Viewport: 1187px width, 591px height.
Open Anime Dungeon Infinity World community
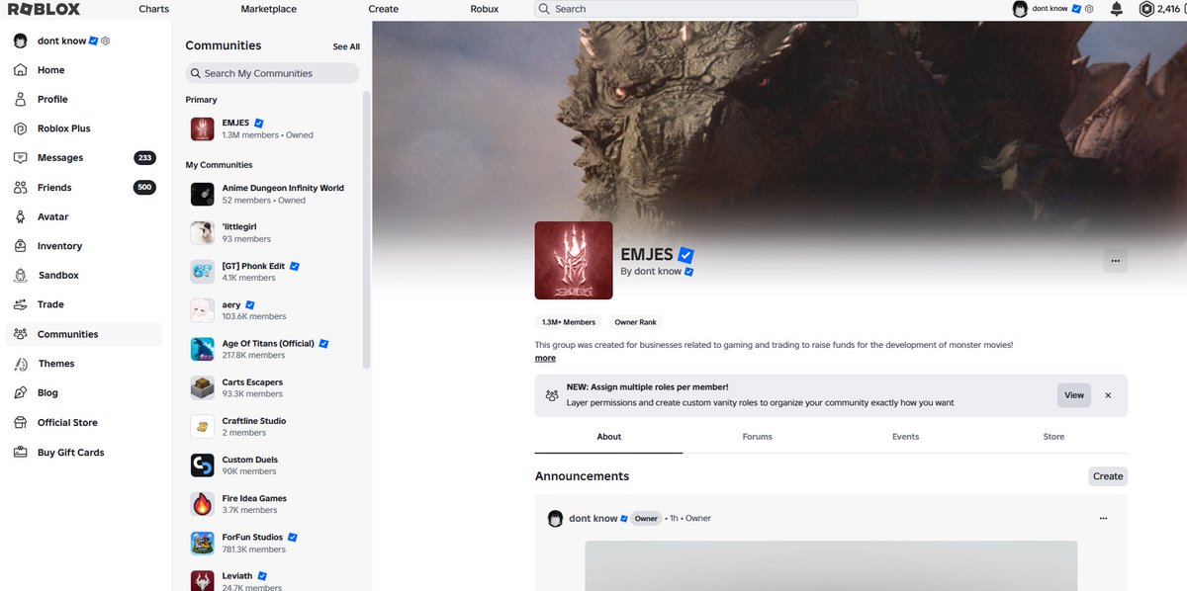click(x=272, y=194)
